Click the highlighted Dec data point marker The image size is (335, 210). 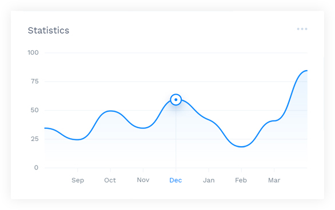pyautogui.click(x=176, y=99)
